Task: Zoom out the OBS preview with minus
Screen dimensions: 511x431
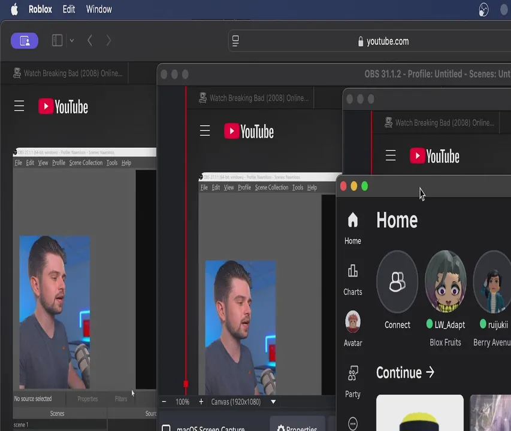Action: 164,402
